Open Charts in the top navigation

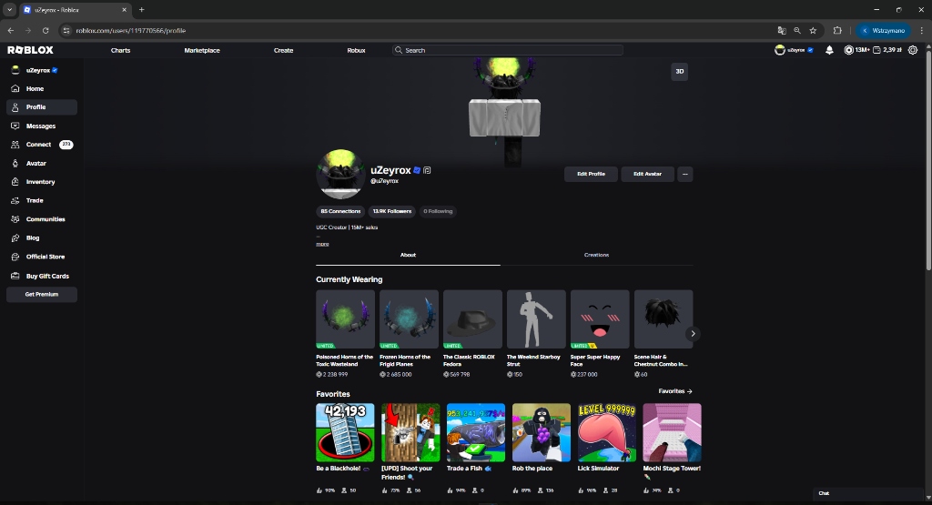tap(121, 51)
